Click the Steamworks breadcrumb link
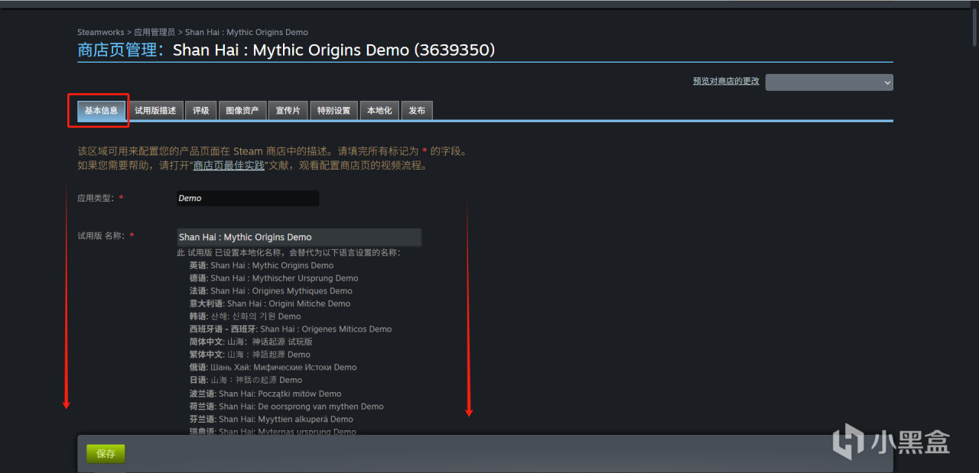This screenshot has height=473, width=979. 100,32
